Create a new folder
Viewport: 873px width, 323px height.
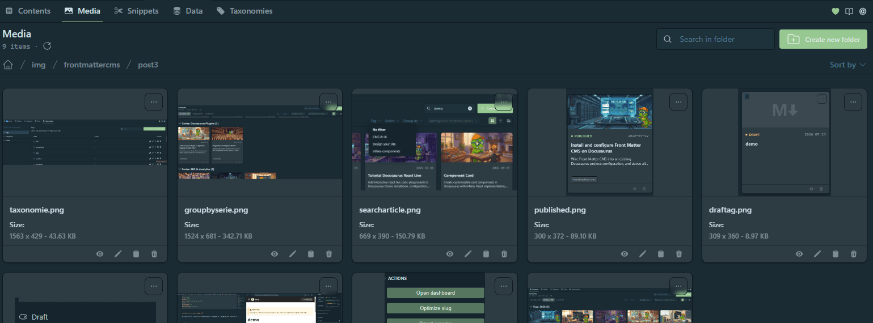[823, 40]
